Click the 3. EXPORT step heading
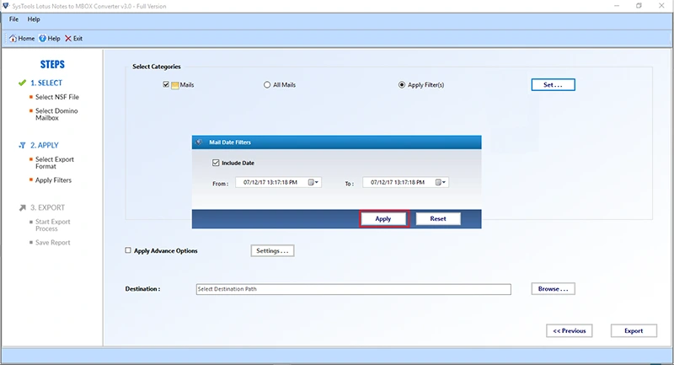The width and height of the screenshot is (674, 365). (47, 207)
